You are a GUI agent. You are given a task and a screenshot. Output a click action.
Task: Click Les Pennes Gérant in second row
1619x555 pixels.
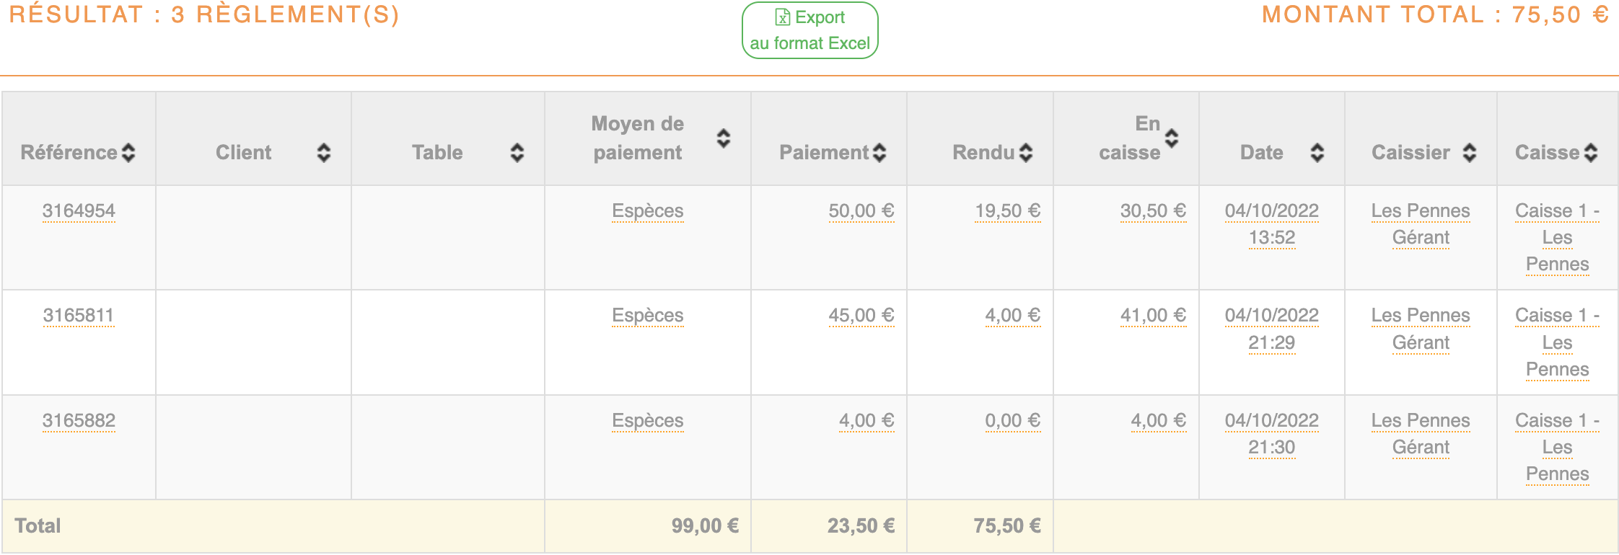1420,329
